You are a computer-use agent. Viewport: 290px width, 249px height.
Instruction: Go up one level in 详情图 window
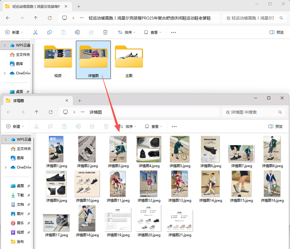click(37, 112)
